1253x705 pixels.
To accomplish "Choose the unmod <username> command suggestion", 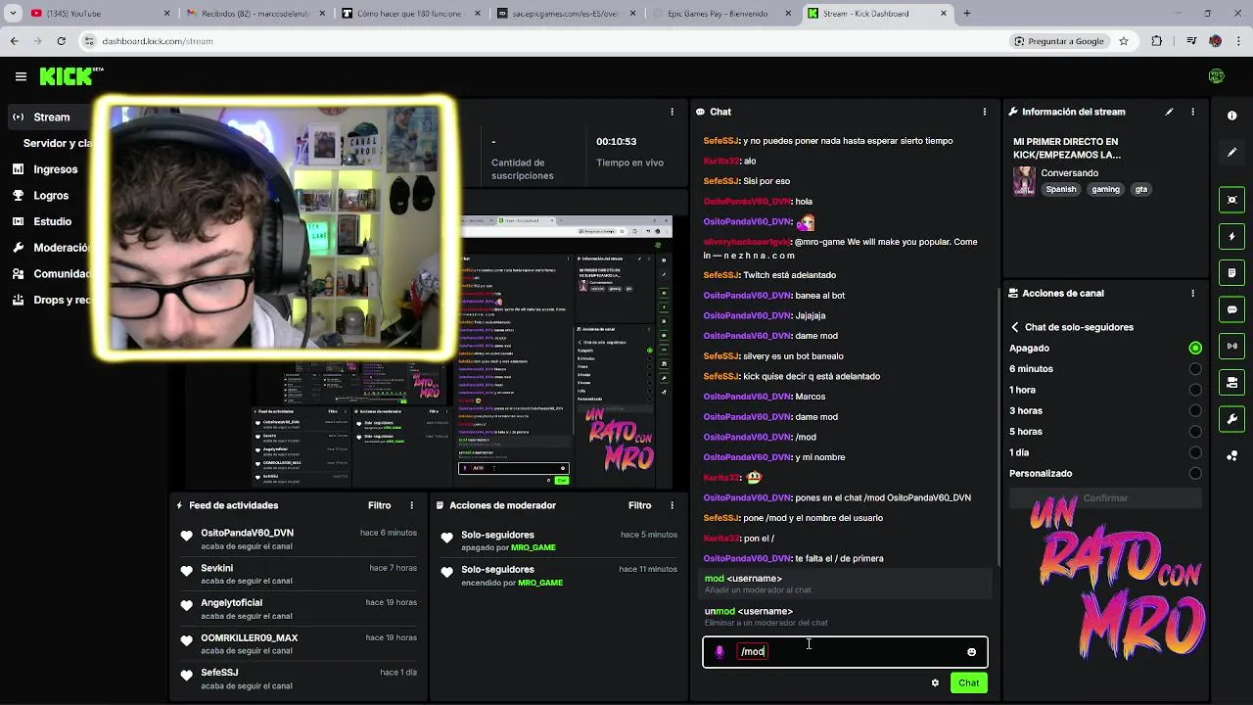I will (x=845, y=616).
